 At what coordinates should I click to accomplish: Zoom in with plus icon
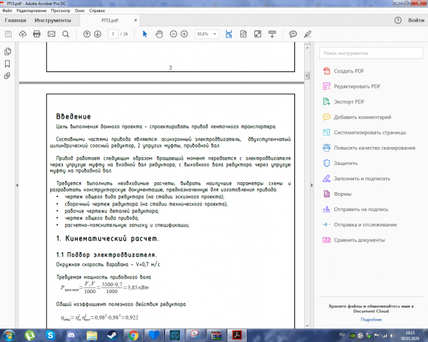pos(184,34)
